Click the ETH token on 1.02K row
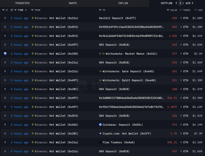 pyautogui.click(x=186, y=36)
